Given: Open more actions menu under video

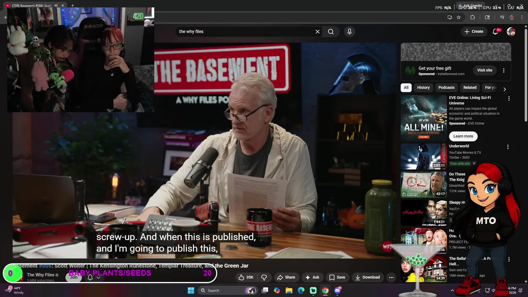Looking at the screenshot, I should point(391,277).
